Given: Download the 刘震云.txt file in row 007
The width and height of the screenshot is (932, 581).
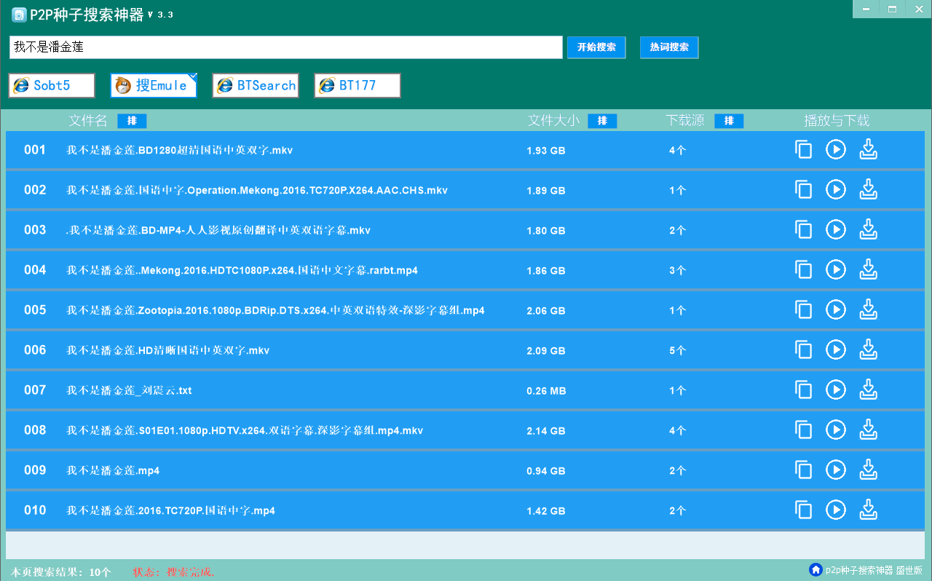Looking at the screenshot, I should [x=868, y=390].
